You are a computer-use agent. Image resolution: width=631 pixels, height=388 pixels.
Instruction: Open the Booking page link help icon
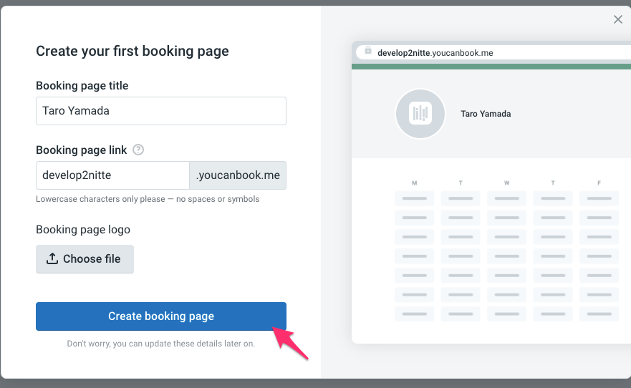coord(138,150)
